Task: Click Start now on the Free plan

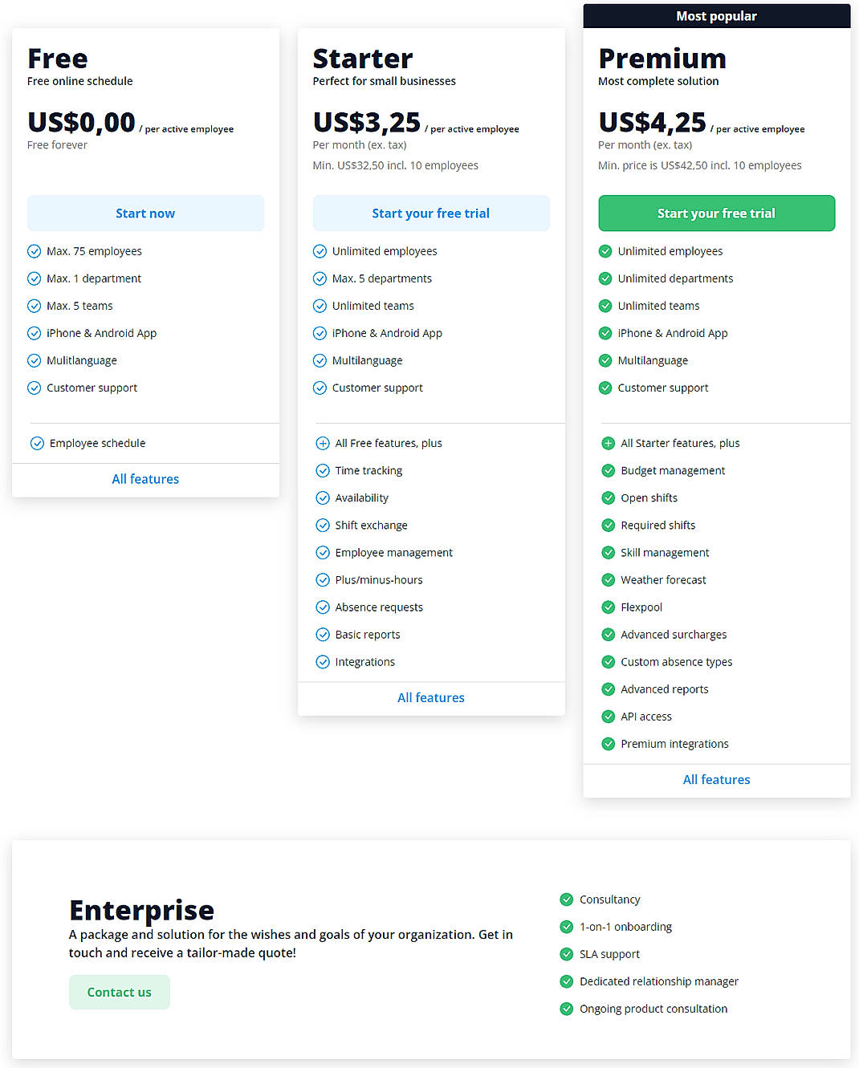Action: click(145, 213)
